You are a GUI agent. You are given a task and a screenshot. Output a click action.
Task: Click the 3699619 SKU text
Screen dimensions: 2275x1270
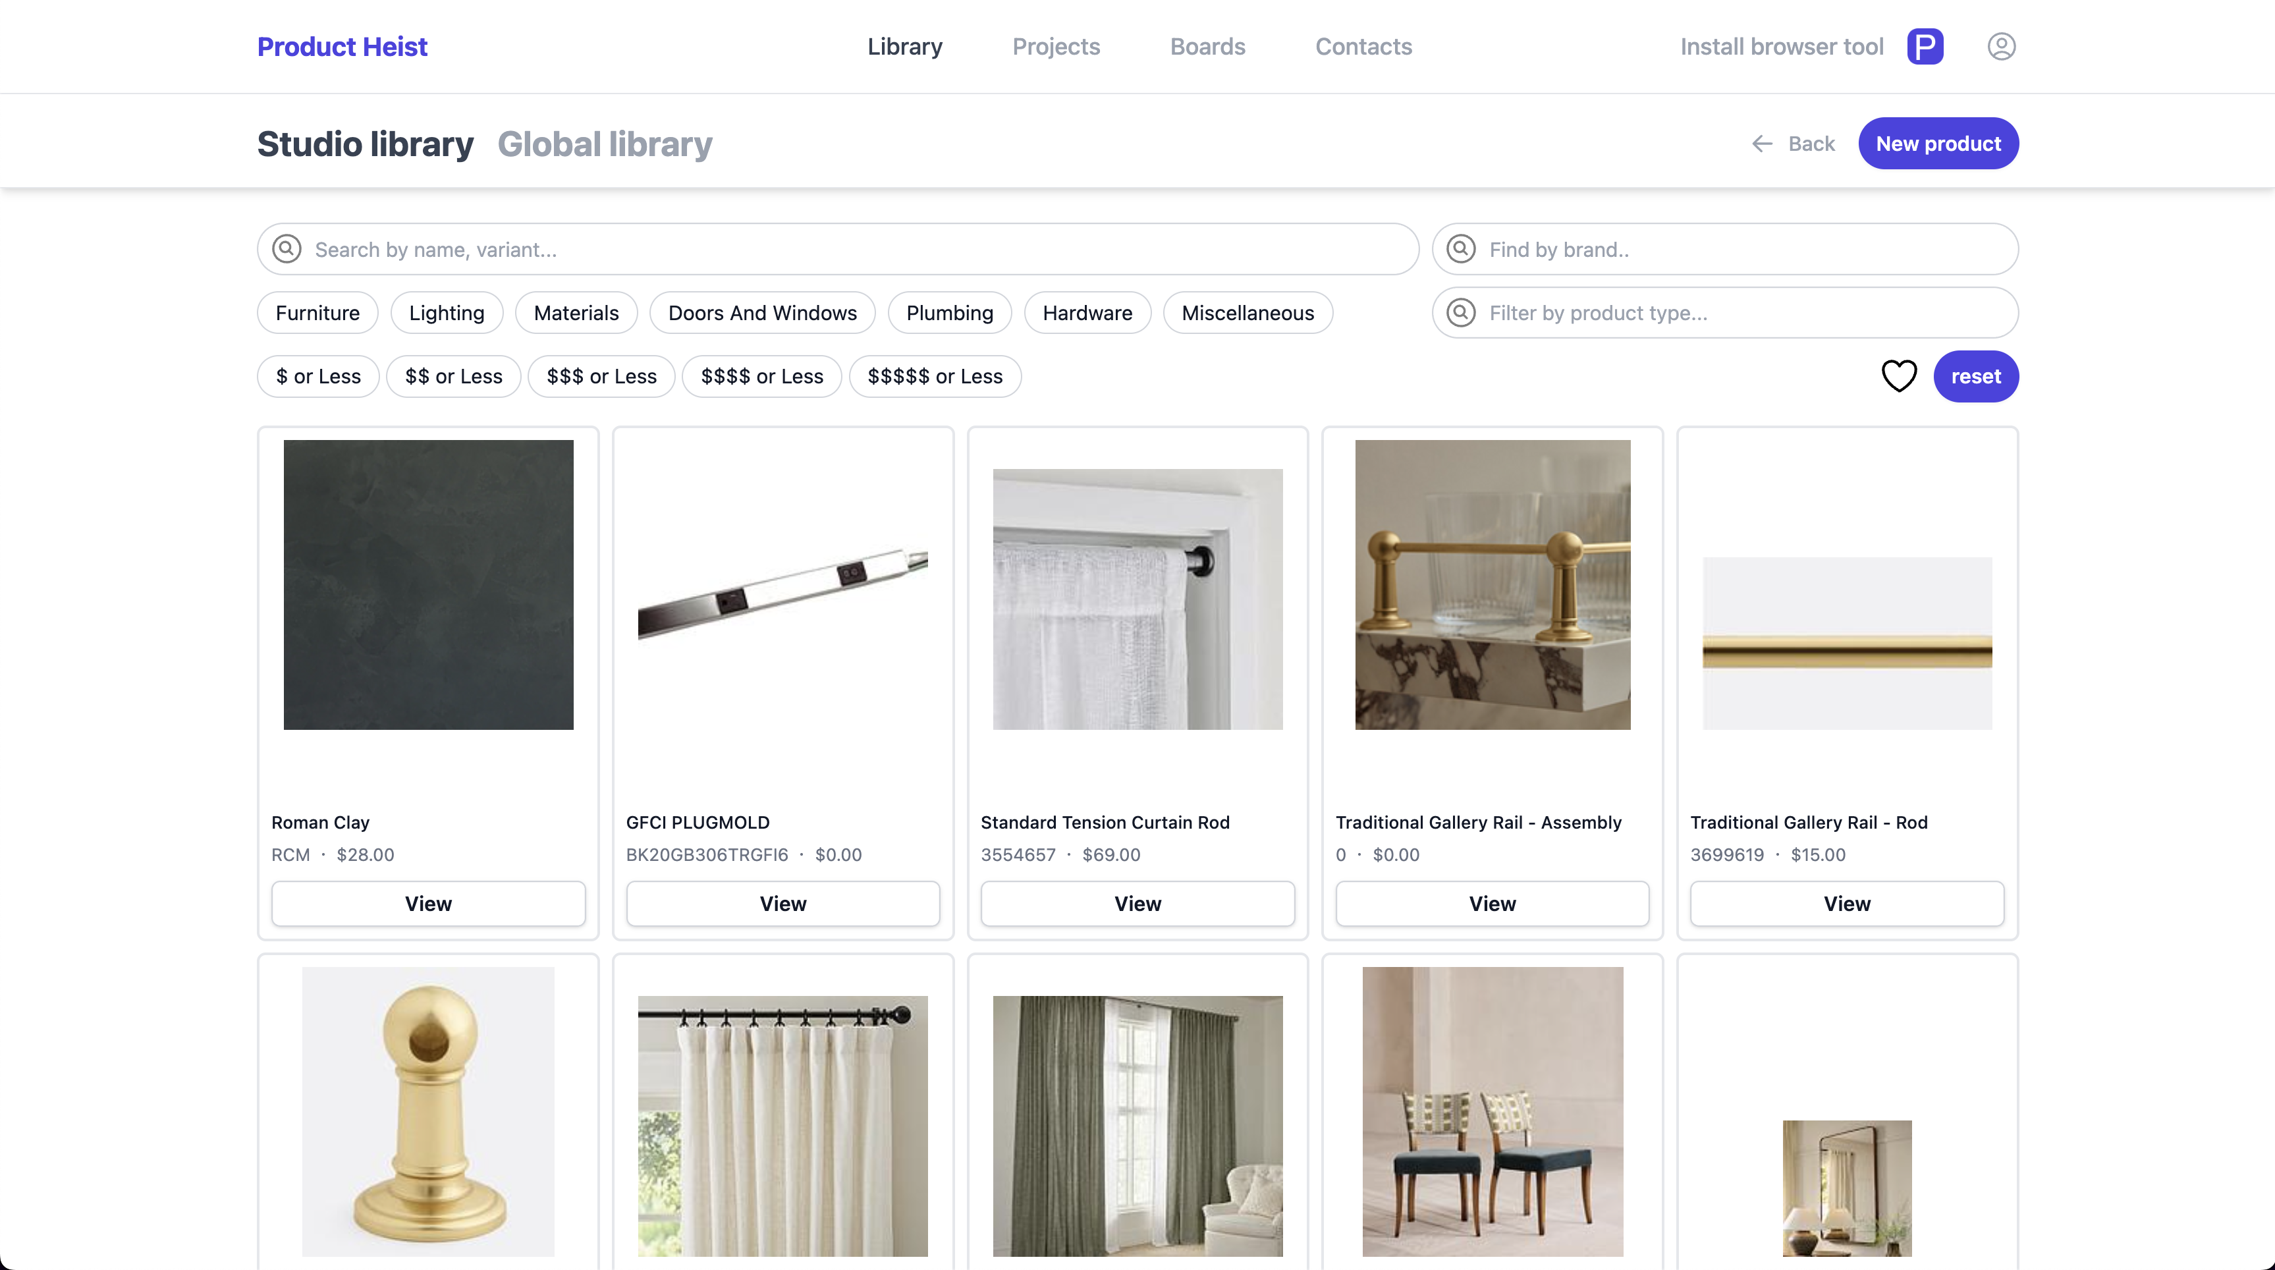(1726, 854)
